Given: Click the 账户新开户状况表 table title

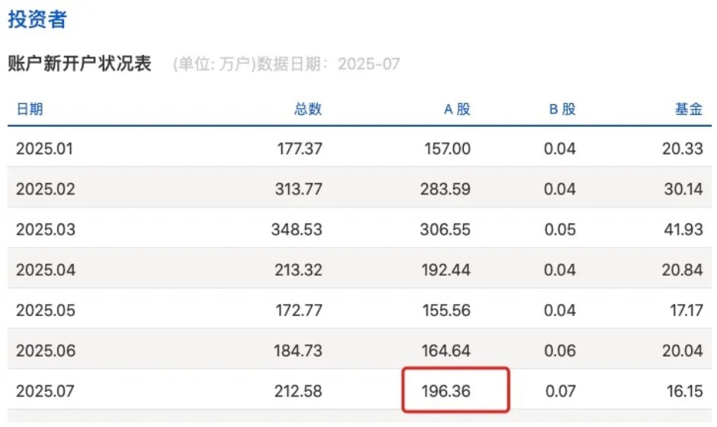Looking at the screenshot, I should 80,64.
